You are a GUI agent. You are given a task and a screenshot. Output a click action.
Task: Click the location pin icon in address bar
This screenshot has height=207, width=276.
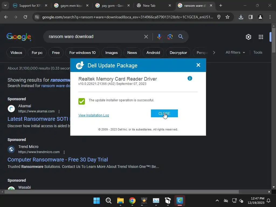(x=219, y=17)
